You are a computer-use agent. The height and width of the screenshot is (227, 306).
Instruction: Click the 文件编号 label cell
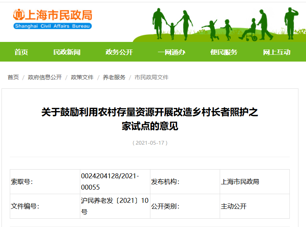45,206
